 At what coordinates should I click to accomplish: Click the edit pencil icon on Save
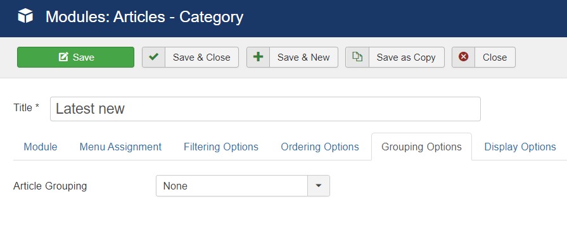(63, 57)
